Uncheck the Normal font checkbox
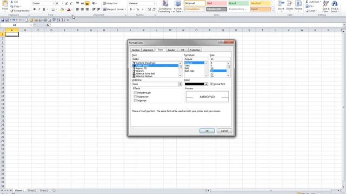 pyautogui.click(x=211, y=84)
